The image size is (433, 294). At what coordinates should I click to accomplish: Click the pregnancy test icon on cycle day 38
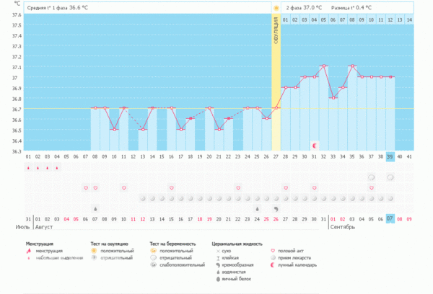[371, 177]
